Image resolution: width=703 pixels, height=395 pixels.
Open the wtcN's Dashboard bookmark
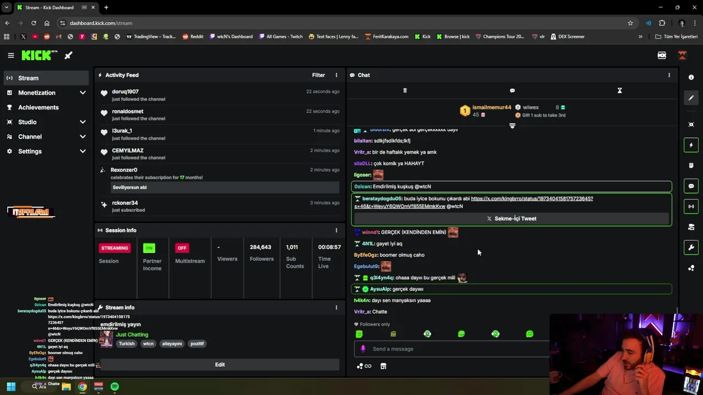click(x=231, y=37)
